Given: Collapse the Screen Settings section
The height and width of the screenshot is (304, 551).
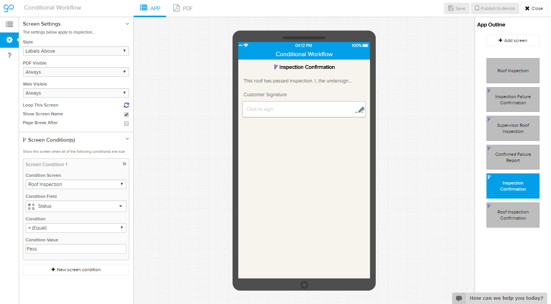Looking at the screenshot, I should (127, 24).
